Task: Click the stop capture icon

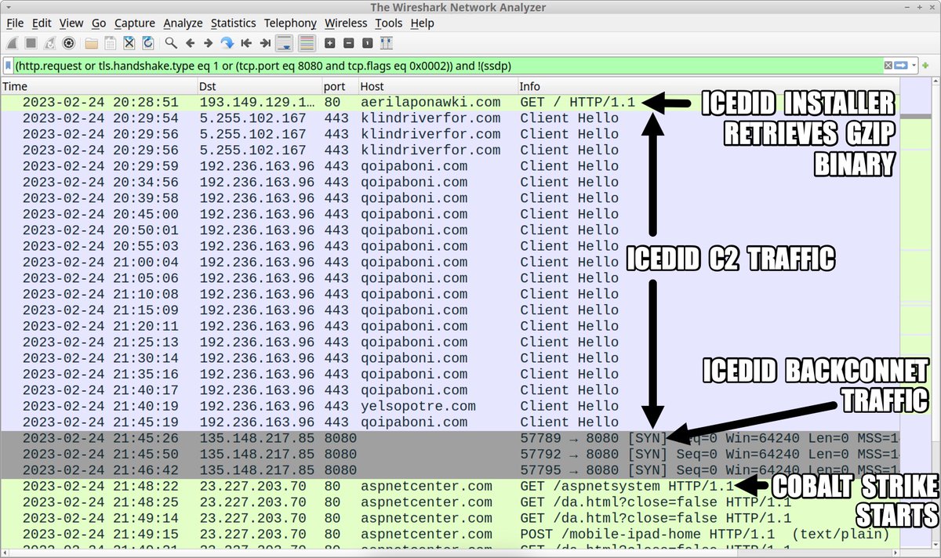Action: pyautogui.click(x=30, y=44)
